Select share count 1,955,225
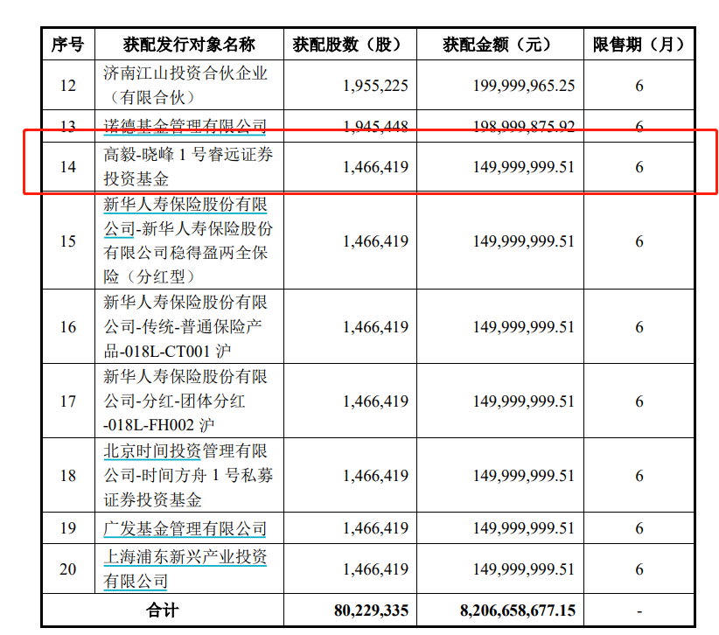719x635 pixels. 375,85
